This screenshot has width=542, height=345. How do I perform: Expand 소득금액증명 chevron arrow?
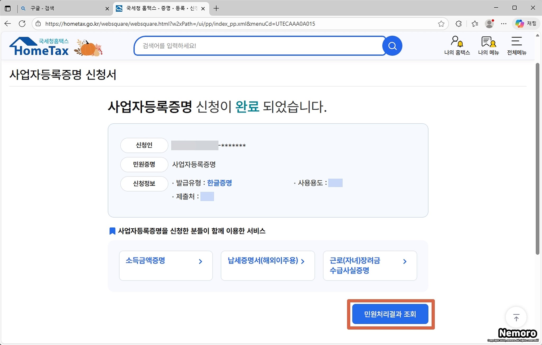[200, 261]
